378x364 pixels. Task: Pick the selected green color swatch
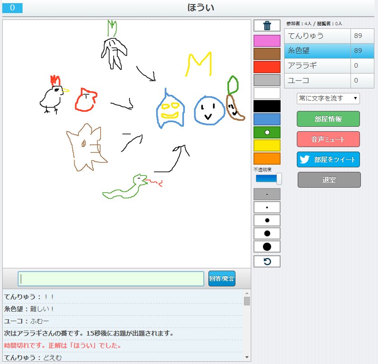[x=267, y=132]
